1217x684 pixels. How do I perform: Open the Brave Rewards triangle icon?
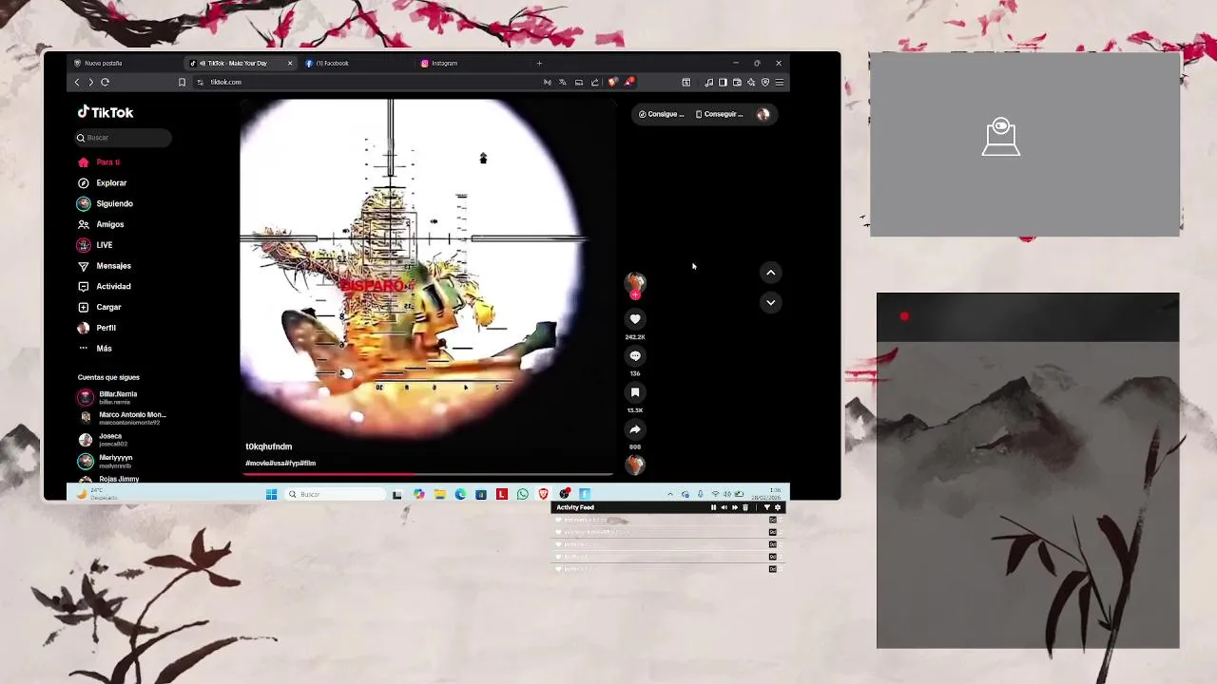click(x=628, y=83)
